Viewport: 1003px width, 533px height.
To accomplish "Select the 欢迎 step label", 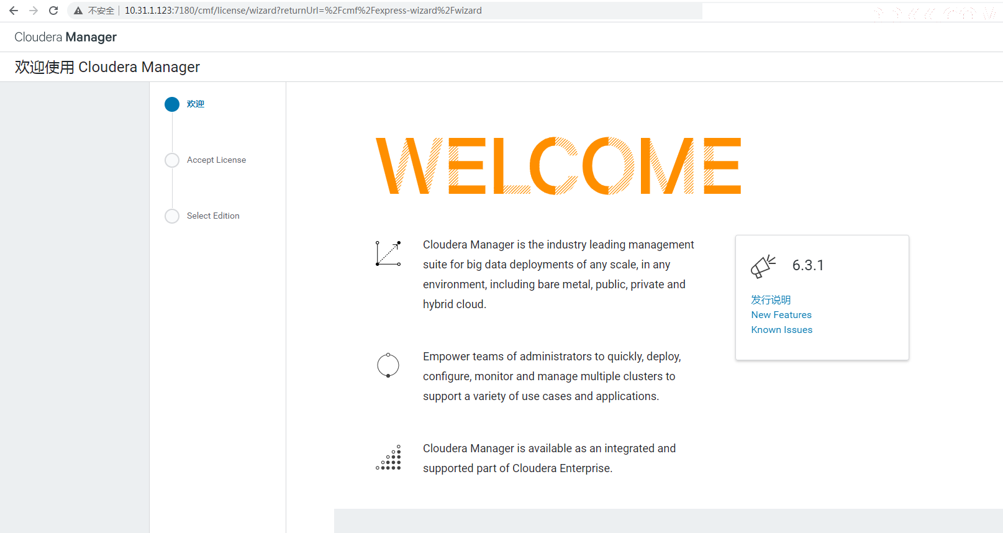I will point(196,104).
